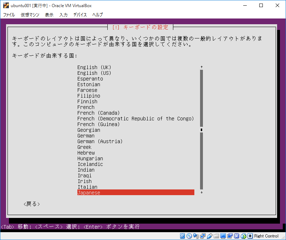Click the shared folders status icon
Viewport: 286px width, 240px height.
216,236
